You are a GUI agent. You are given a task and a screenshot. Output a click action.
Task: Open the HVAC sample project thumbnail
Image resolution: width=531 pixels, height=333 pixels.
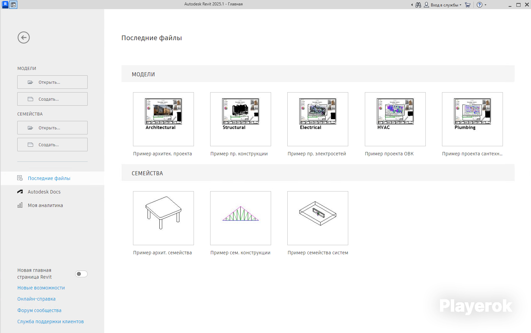click(395, 119)
